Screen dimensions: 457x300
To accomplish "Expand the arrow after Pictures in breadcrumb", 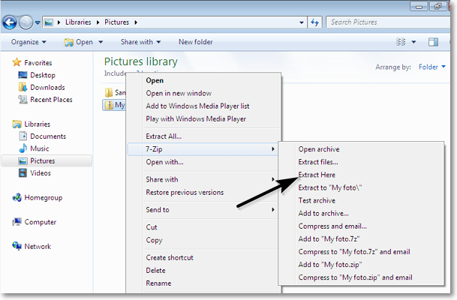I will [x=136, y=22].
